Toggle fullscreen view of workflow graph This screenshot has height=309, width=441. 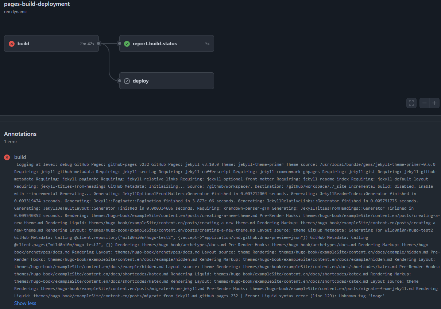(411, 103)
